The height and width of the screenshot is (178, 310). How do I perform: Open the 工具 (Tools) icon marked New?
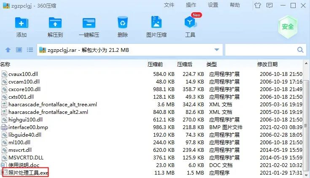tap(190, 26)
